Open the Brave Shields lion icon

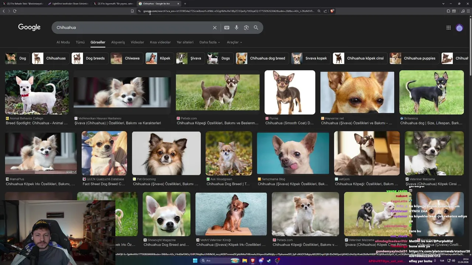[332, 11]
